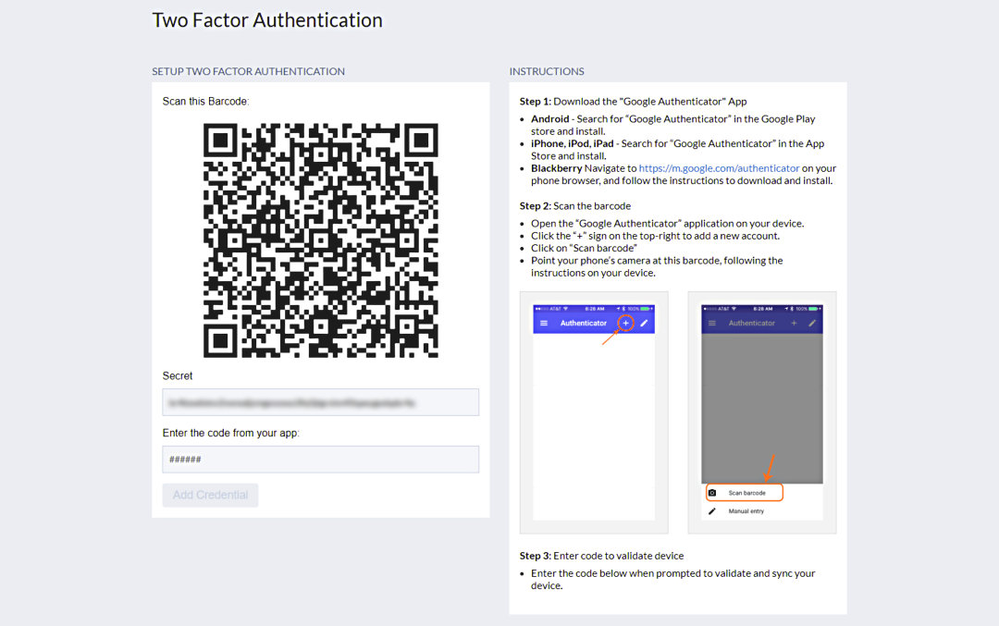Click the 'Scan this Barcode:' text

(x=205, y=102)
